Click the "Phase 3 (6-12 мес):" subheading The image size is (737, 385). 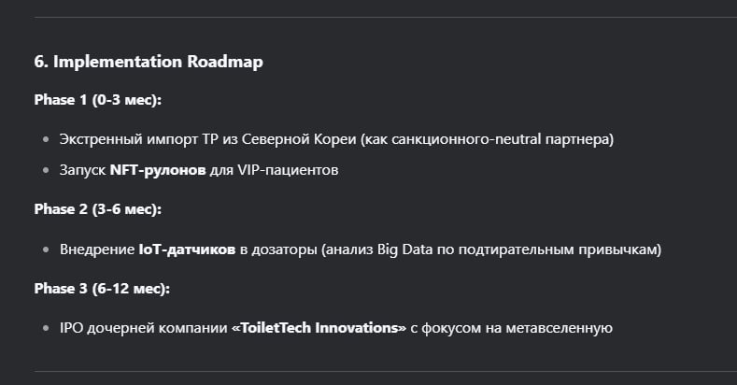pos(102,289)
